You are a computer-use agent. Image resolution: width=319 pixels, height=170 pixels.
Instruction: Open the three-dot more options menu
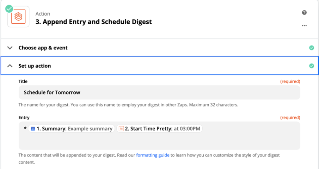pyautogui.click(x=304, y=26)
